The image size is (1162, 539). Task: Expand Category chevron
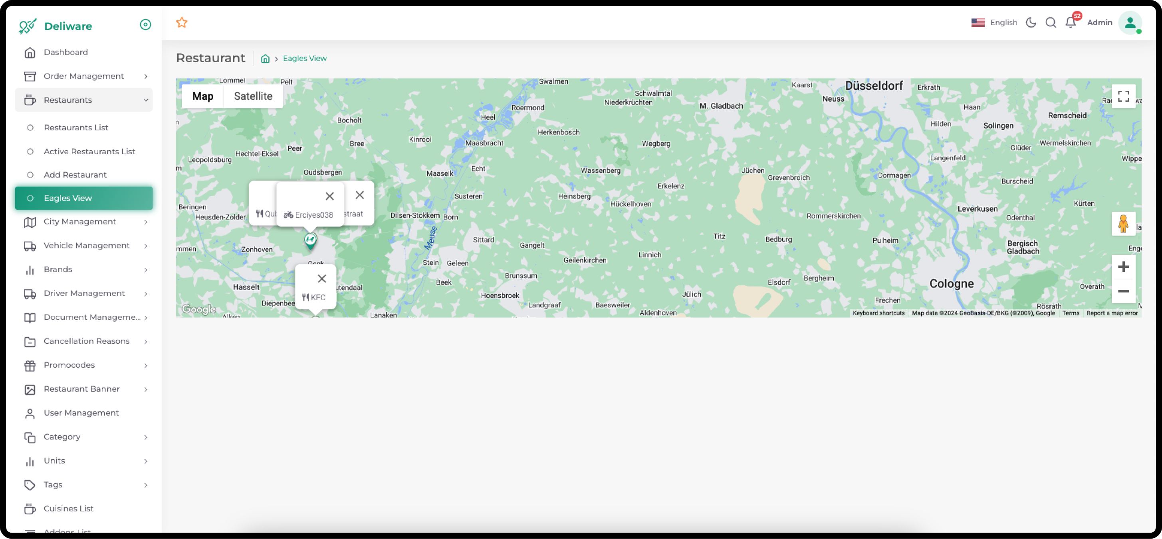146,437
